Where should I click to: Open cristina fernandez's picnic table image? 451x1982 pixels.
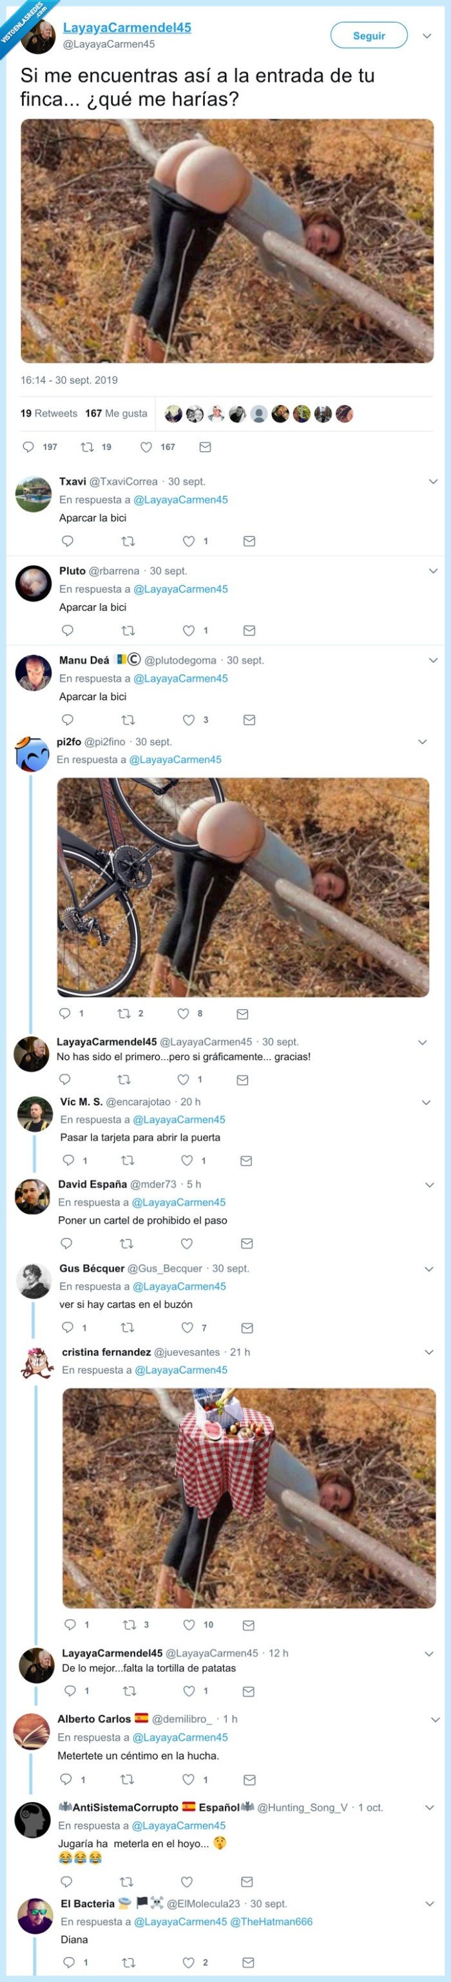[x=249, y=1498]
